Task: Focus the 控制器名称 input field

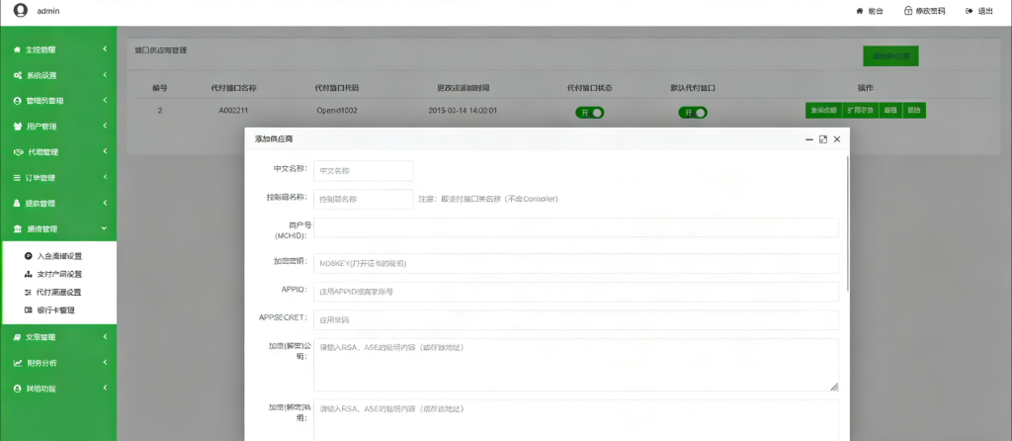Action: (x=364, y=200)
